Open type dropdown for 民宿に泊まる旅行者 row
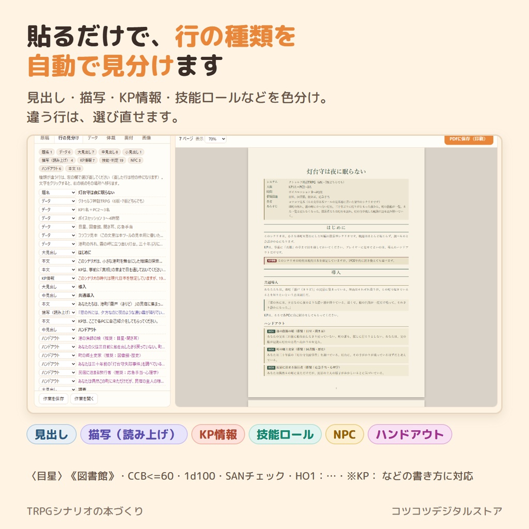This screenshot has height=529, width=529. (58, 372)
